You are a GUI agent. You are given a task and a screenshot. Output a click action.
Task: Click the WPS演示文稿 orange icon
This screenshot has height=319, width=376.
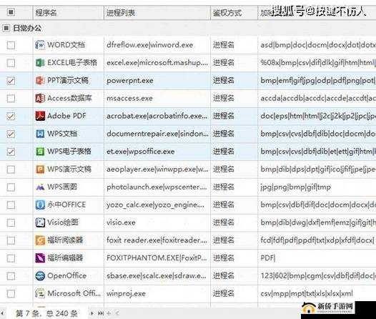click(x=40, y=169)
